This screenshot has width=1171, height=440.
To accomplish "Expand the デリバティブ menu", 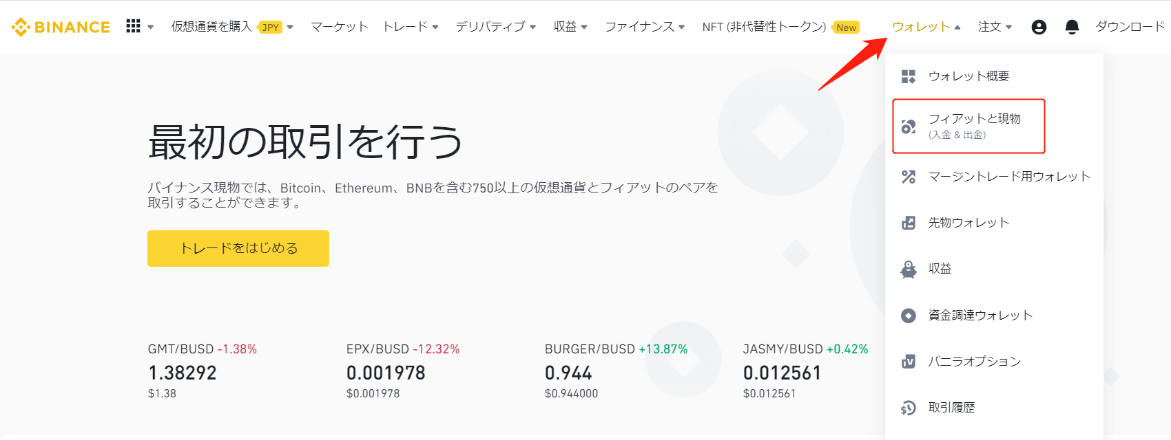I will click(495, 27).
